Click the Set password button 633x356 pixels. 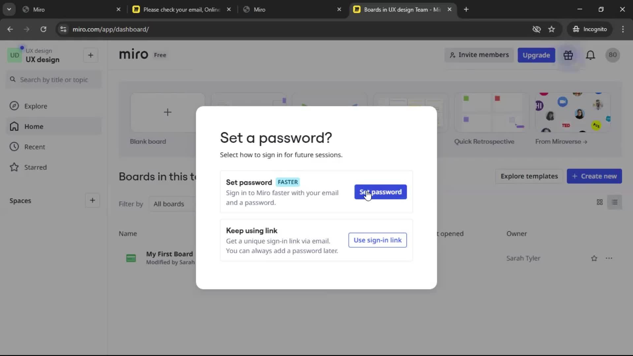pyautogui.click(x=380, y=192)
